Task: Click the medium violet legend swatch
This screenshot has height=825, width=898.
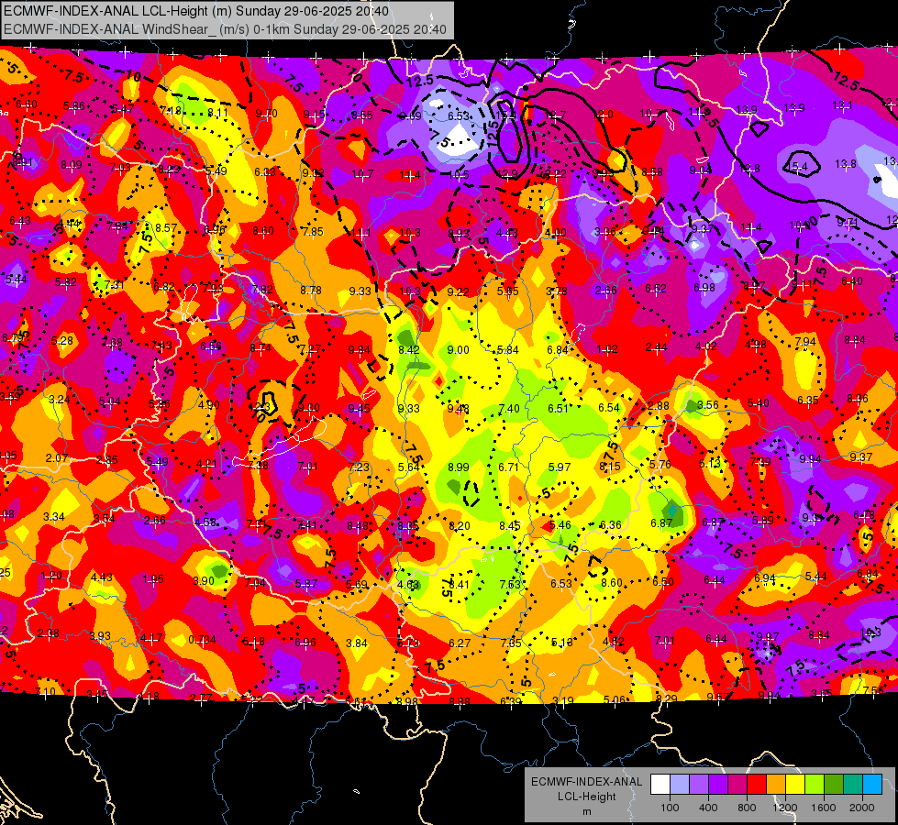Action: [699, 785]
